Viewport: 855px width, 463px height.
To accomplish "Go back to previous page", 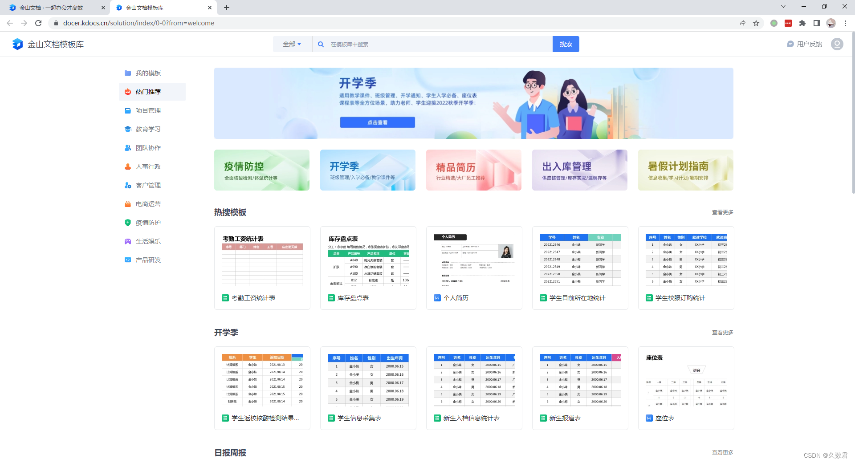I will click(x=10, y=23).
